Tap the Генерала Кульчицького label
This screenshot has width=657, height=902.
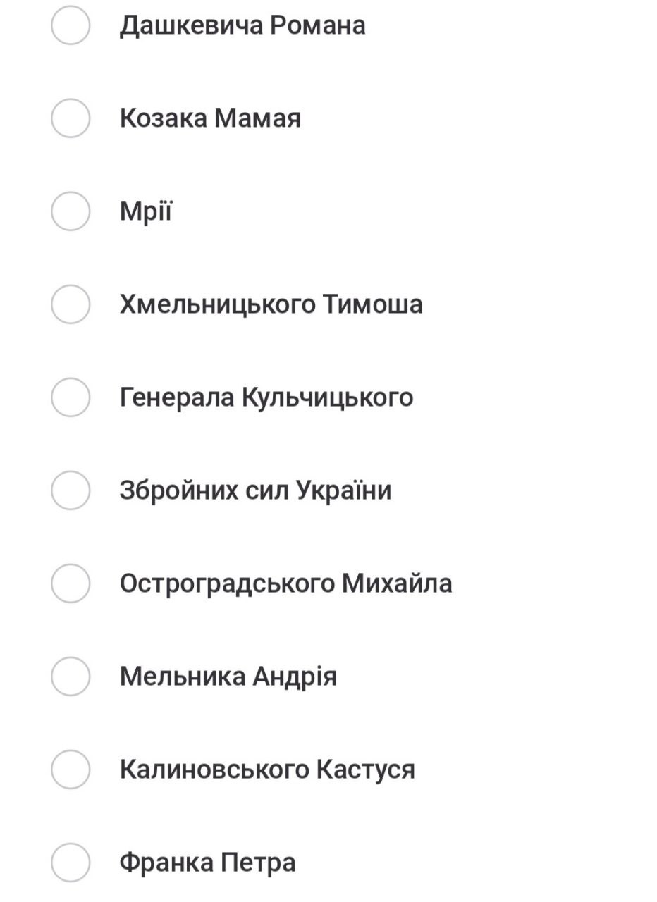click(266, 397)
